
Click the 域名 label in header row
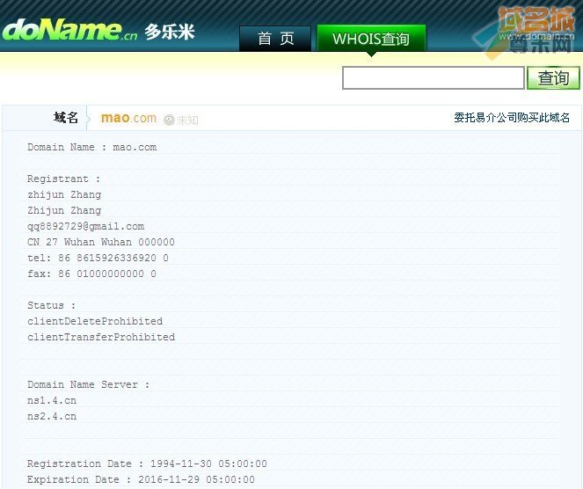pyautogui.click(x=66, y=118)
